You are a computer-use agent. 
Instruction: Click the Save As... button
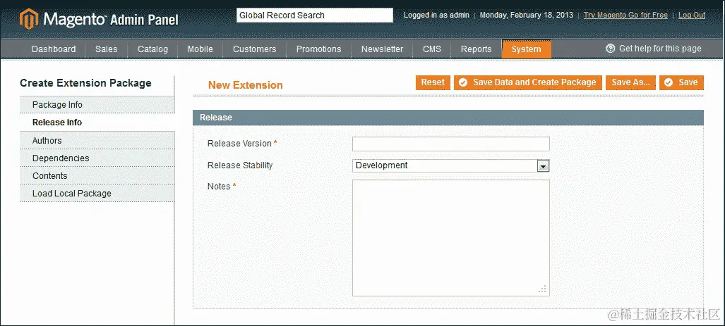pos(630,82)
